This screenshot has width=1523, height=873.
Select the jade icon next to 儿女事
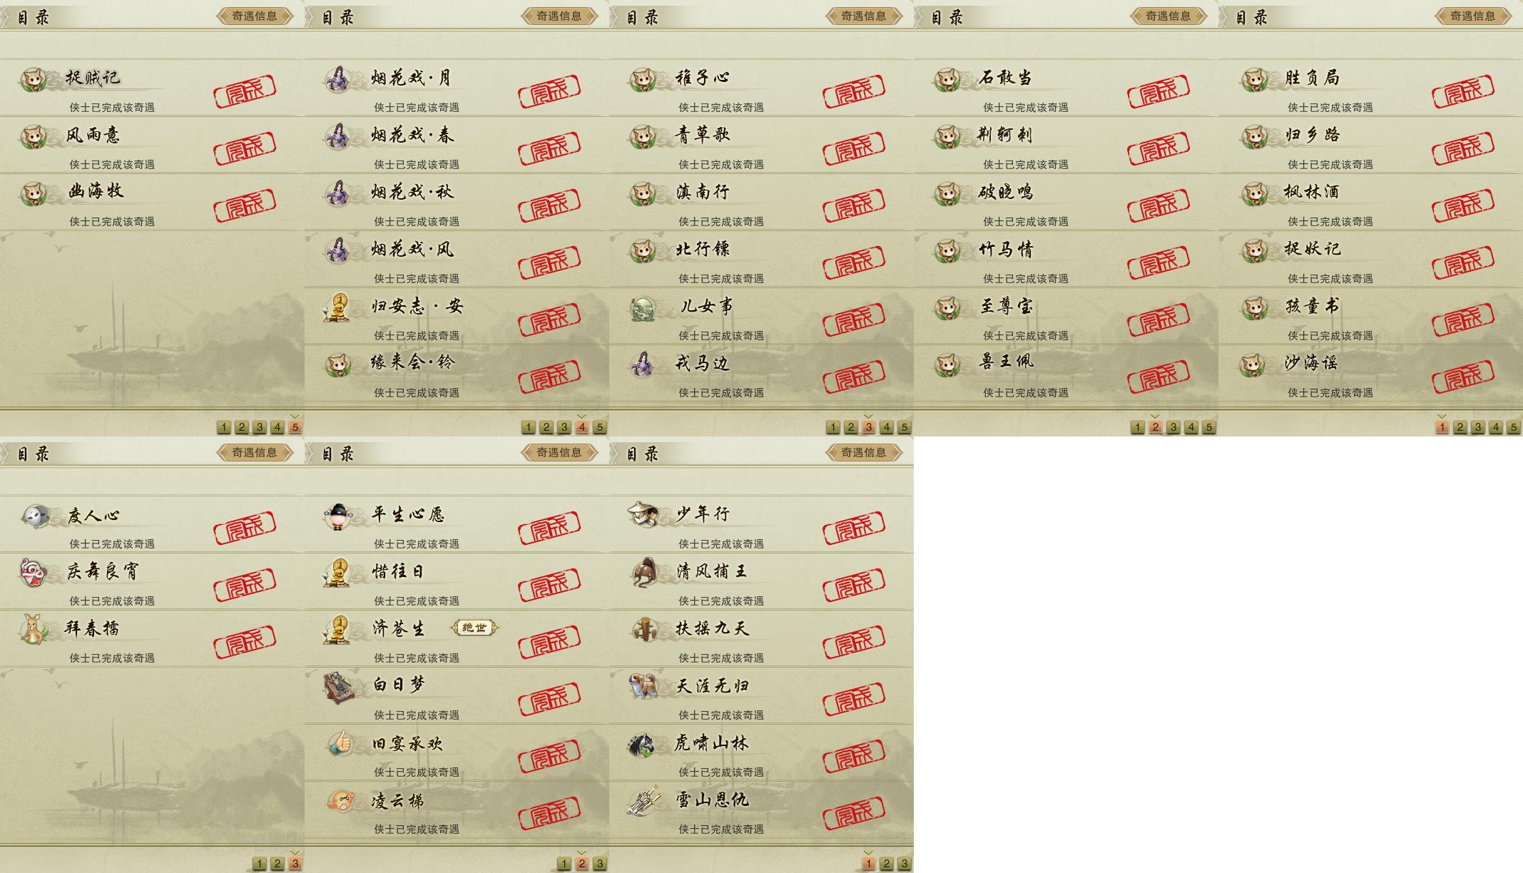(643, 308)
